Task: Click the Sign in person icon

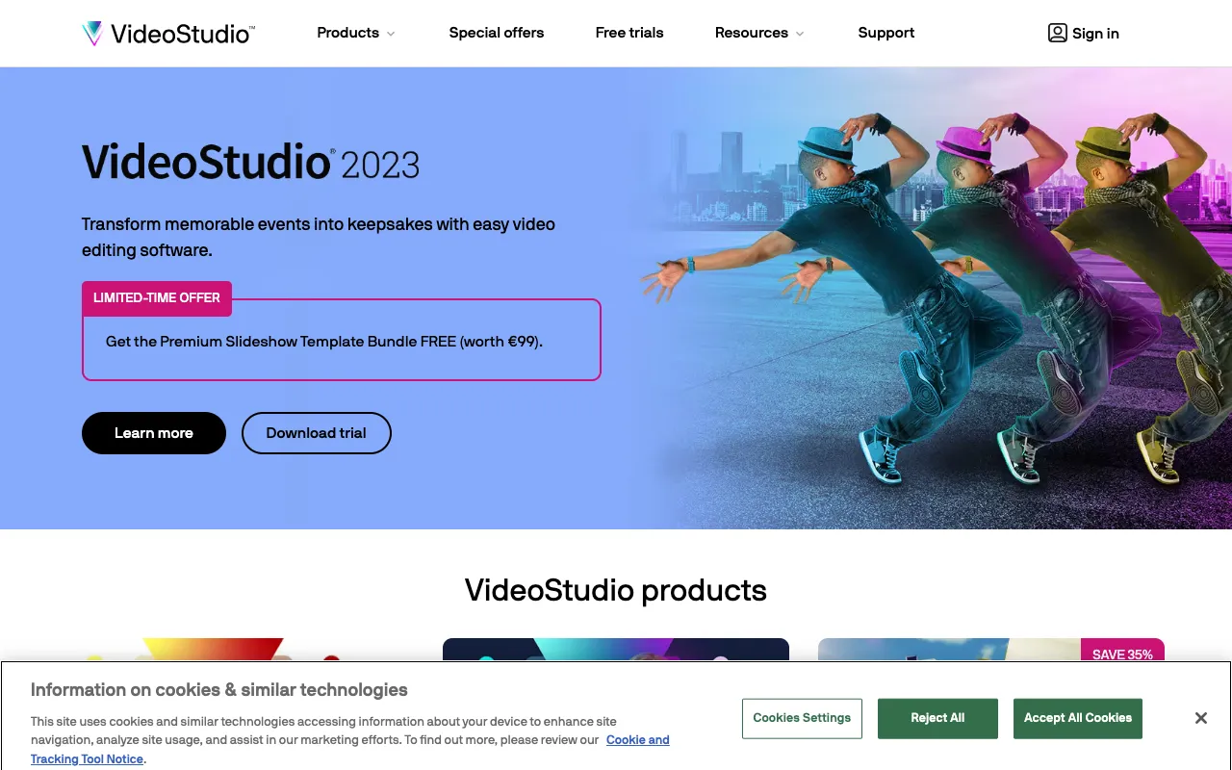Action: (1057, 33)
